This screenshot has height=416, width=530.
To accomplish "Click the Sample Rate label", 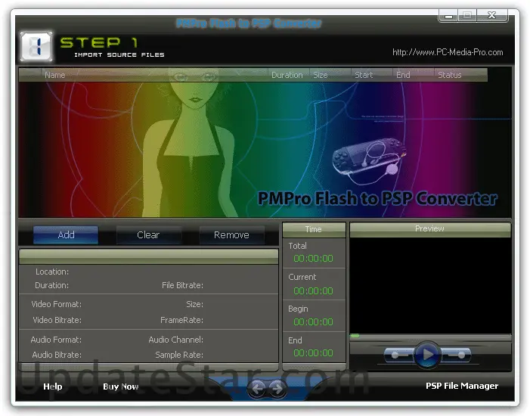I will 179,355.
